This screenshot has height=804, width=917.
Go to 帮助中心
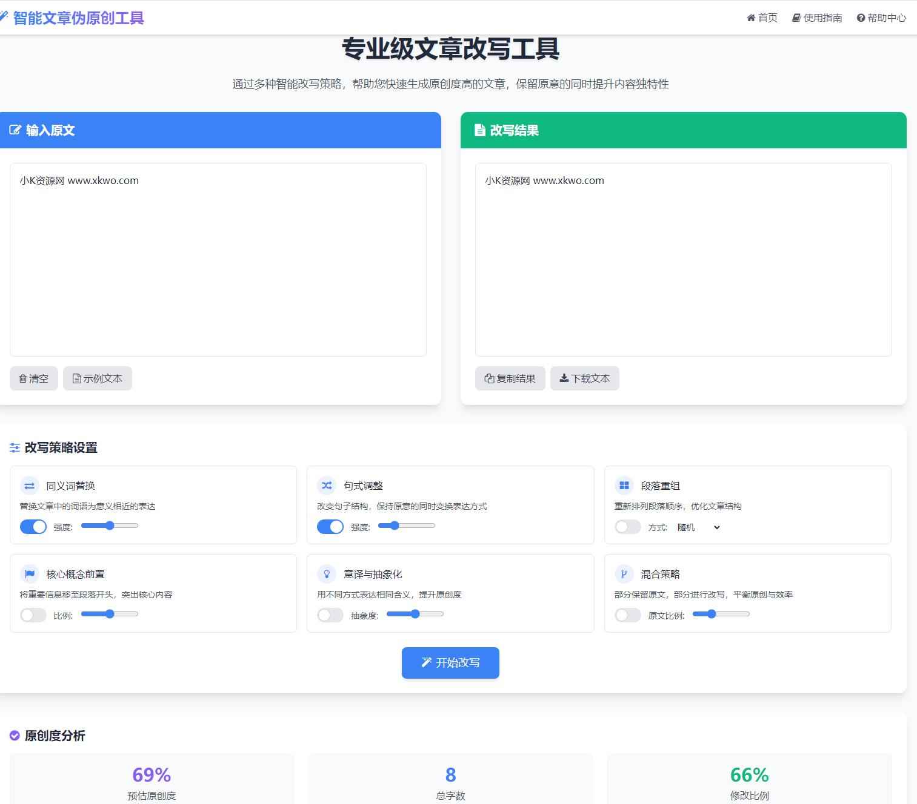tap(882, 18)
